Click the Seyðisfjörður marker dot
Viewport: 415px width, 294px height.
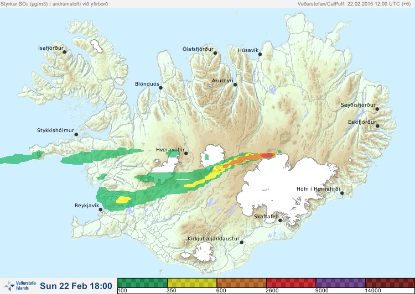point(377,109)
